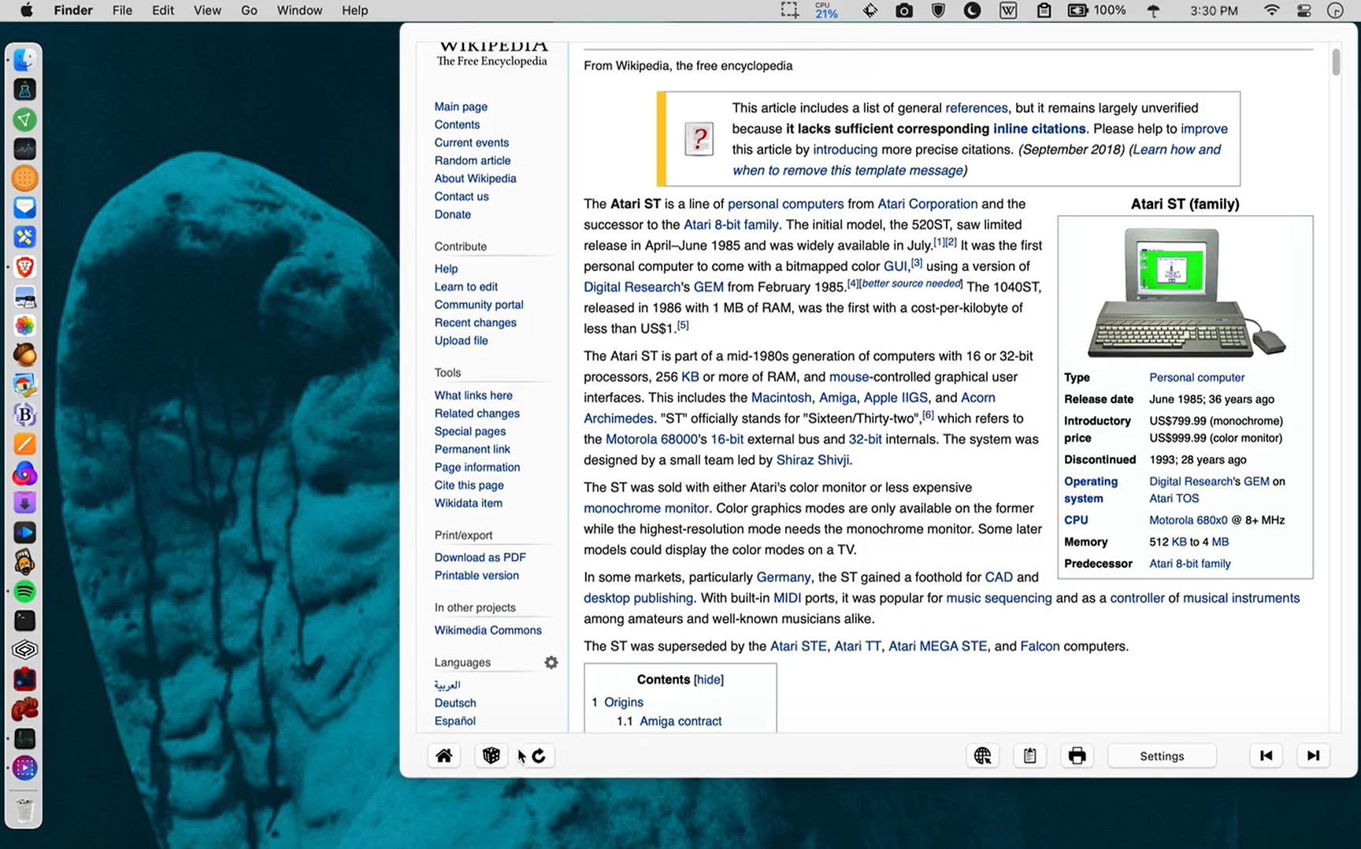Open the Apple menu
This screenshot has width=1361, height=849.
pyautogui.click(x=26, y=10)
